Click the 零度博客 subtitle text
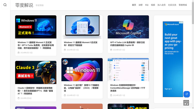Image resolution: width=194 pixels, height=109 pixels. (40, 5)
